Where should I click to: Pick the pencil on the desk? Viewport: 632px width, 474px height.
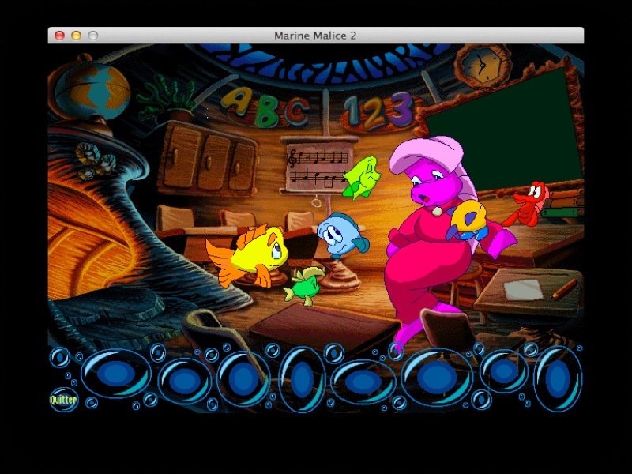point(564,289)
